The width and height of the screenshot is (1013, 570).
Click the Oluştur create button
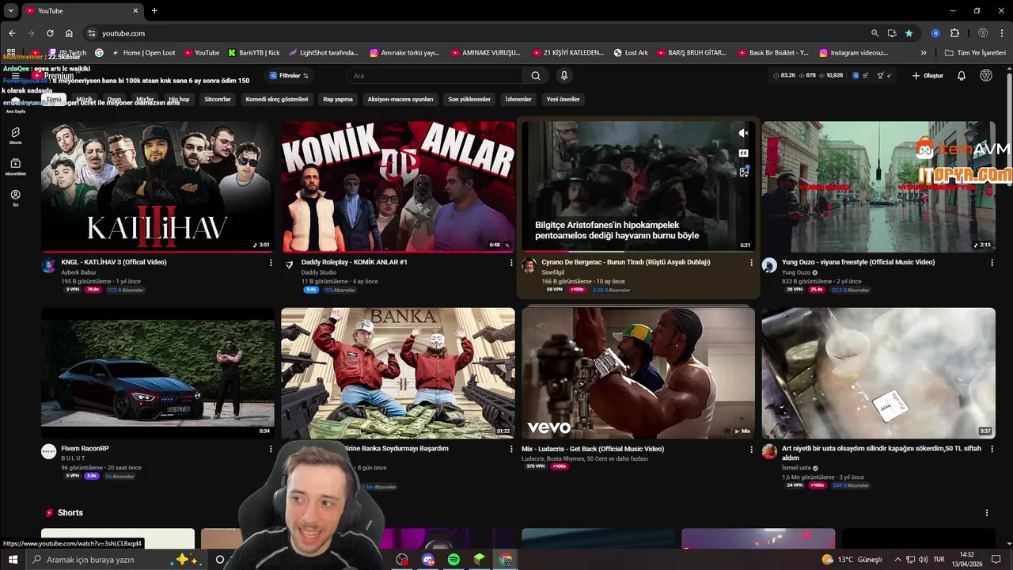[x=928, y=76]
